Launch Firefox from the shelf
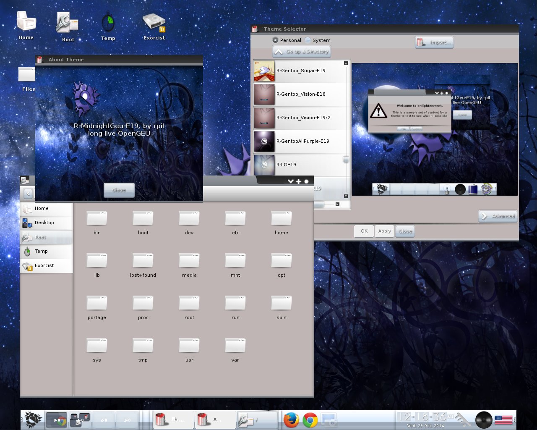 coord(291,420)
